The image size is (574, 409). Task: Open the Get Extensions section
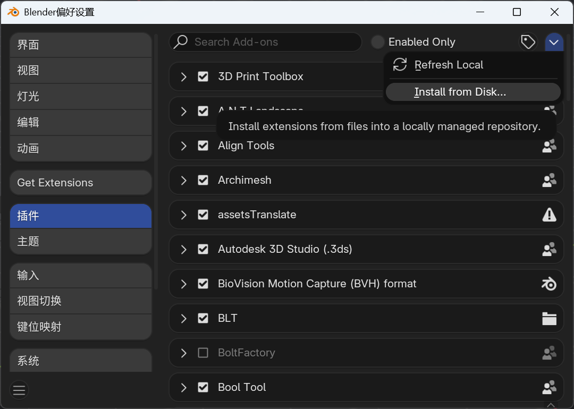click(x=81, y=183)
